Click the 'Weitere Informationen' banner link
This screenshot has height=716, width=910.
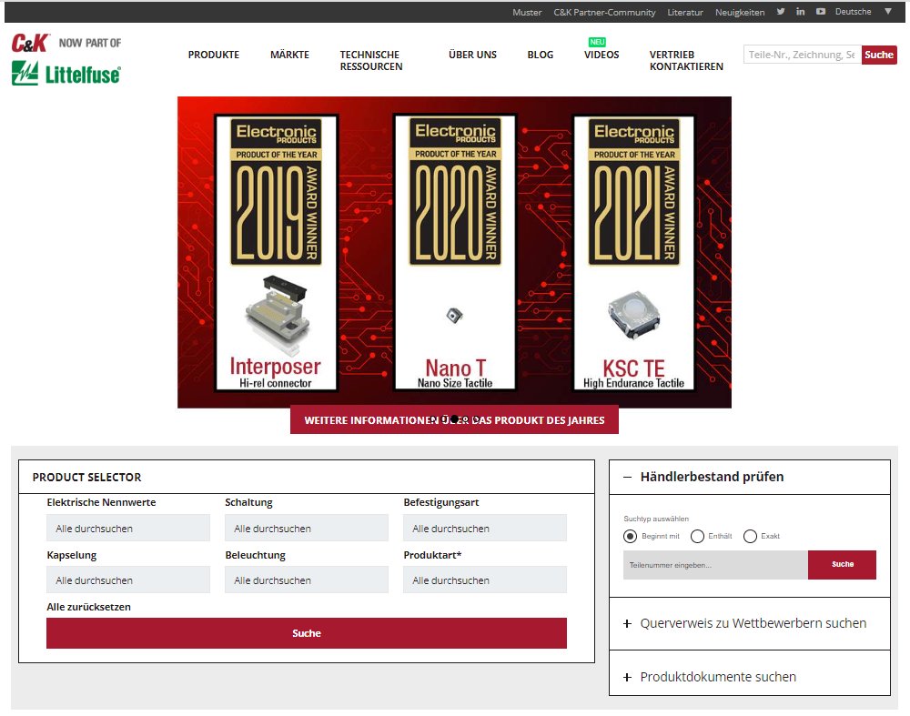(454, 419)
